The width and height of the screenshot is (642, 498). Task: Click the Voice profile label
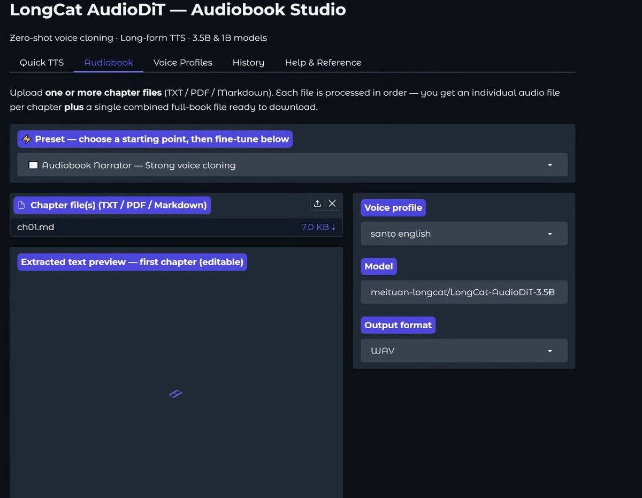point(393,208)
